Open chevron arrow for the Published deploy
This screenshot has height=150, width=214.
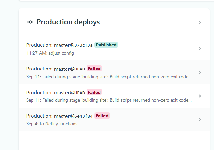[x=200, y=49]
